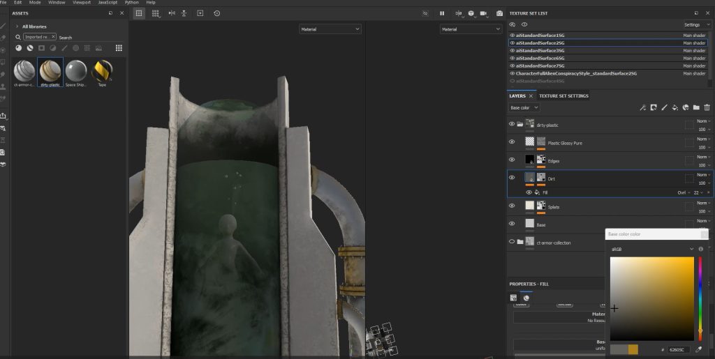715x359 pixels.
Task: Add an effect with the magic wand icon
Action: (x=642, y=107)
